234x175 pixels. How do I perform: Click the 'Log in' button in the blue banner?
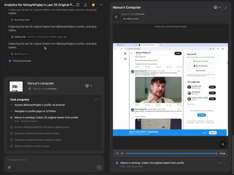pos(205,133)
